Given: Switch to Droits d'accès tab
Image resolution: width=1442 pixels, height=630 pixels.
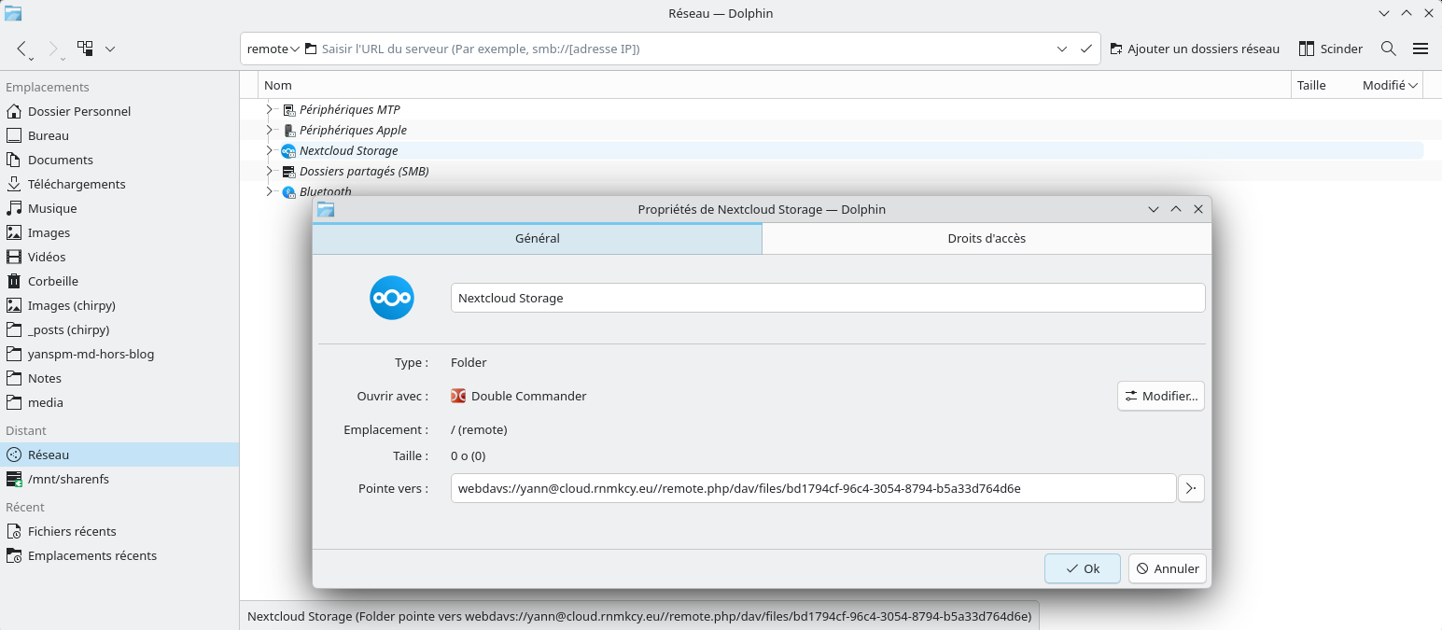Looking at the screenshot, I should click(x=986, y=238).
